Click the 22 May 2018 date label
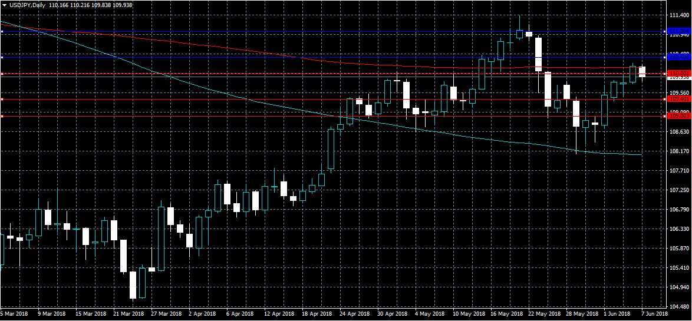 coord(543,313)
